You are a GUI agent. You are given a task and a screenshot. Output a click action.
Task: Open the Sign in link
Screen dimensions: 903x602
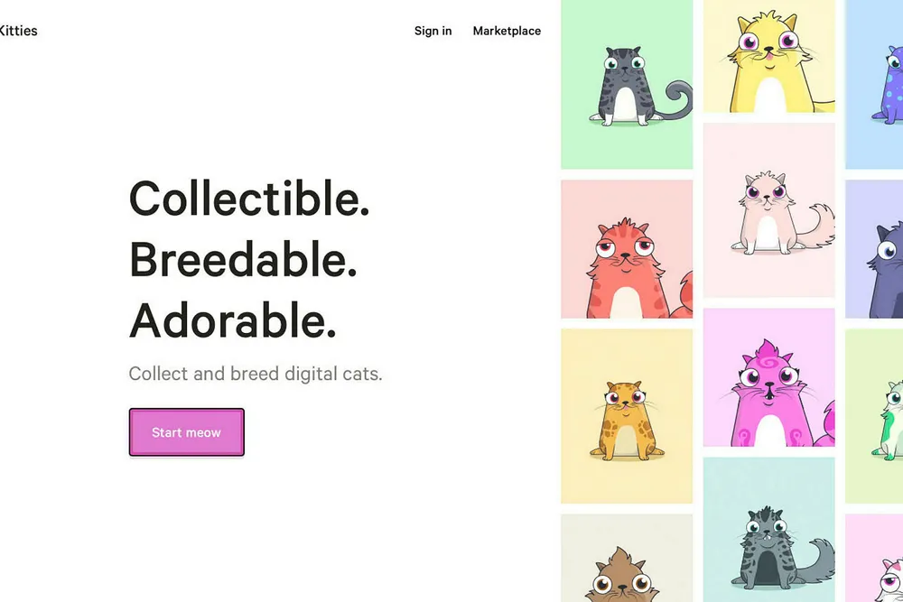433,31
